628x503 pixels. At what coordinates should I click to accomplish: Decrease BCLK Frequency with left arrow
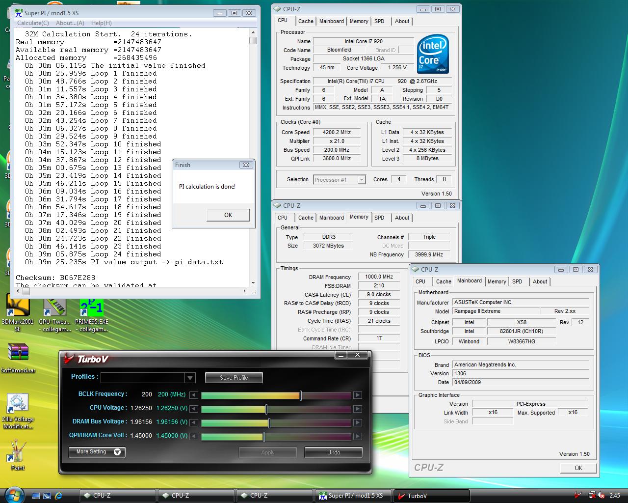pos(194,395)
